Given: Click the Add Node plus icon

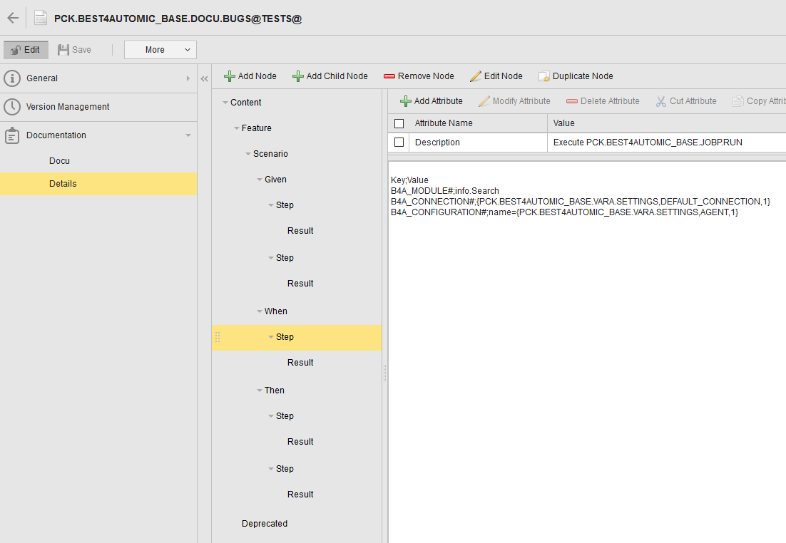Looking at the screenshot, I should (x=229, y=76).
